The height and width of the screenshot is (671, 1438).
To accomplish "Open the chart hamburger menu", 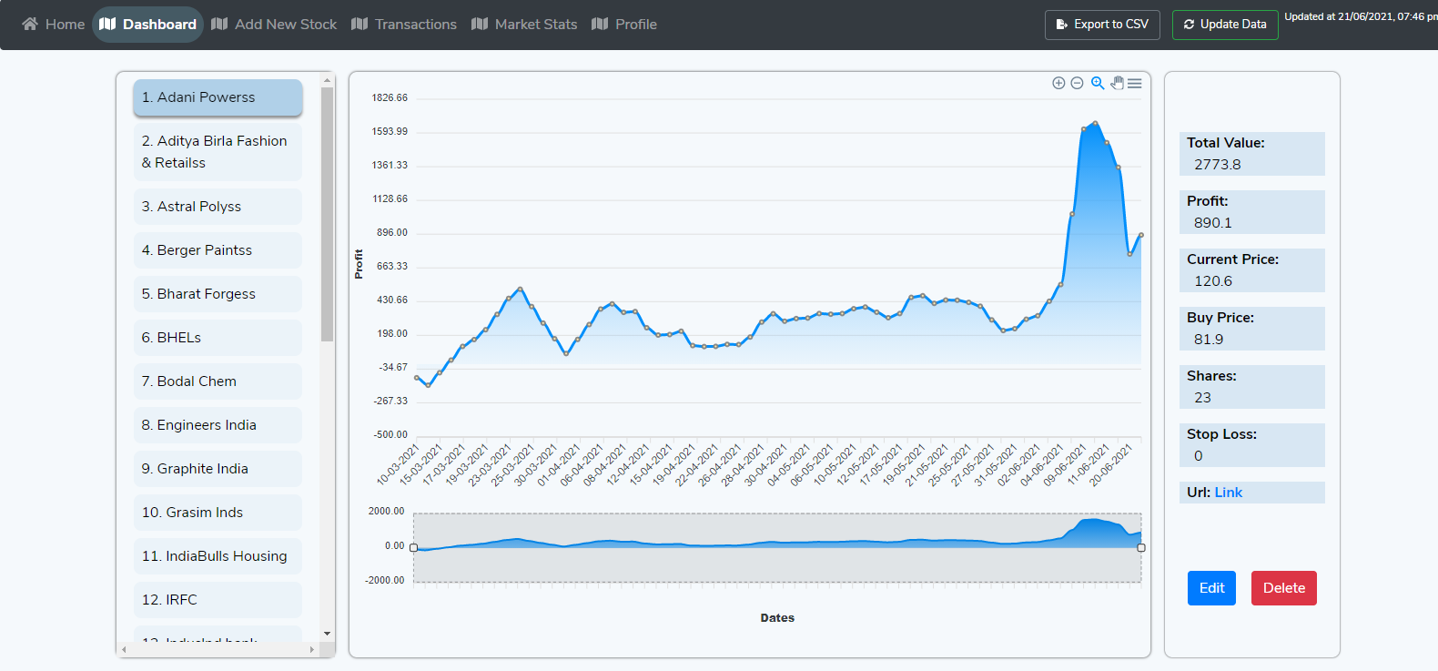I will point(1135,83).
